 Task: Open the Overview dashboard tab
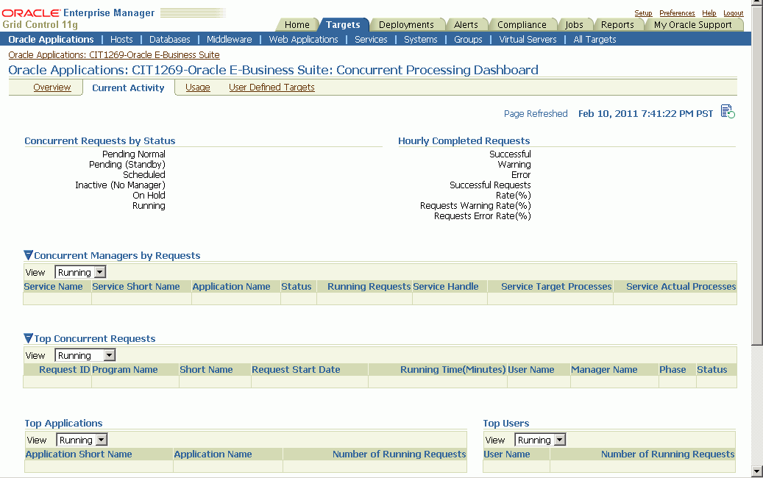[52, 87]
